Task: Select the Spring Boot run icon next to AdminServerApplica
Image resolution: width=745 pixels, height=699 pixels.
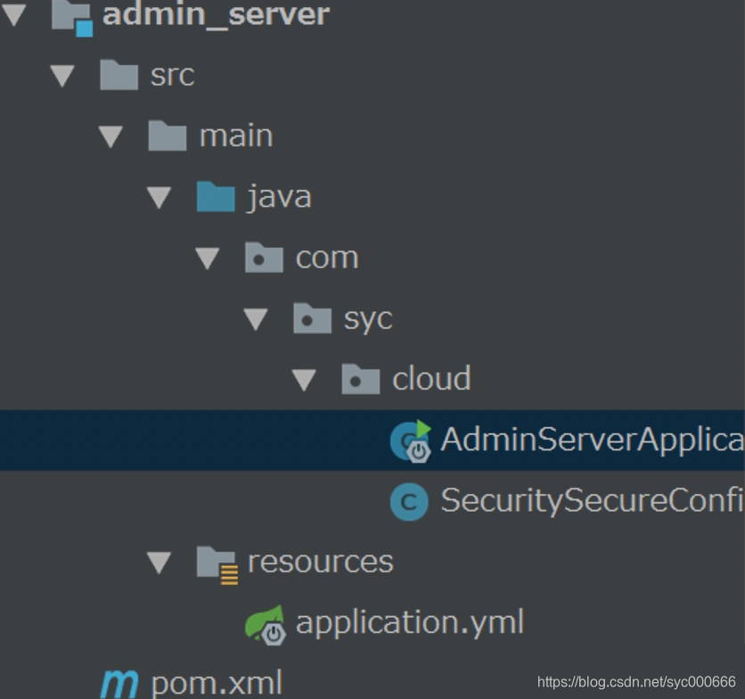Action: coord(408,440)
